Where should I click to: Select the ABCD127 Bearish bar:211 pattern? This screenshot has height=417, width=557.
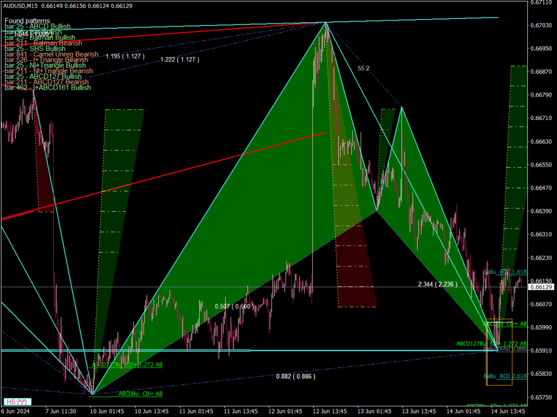(x=45, y=82)
